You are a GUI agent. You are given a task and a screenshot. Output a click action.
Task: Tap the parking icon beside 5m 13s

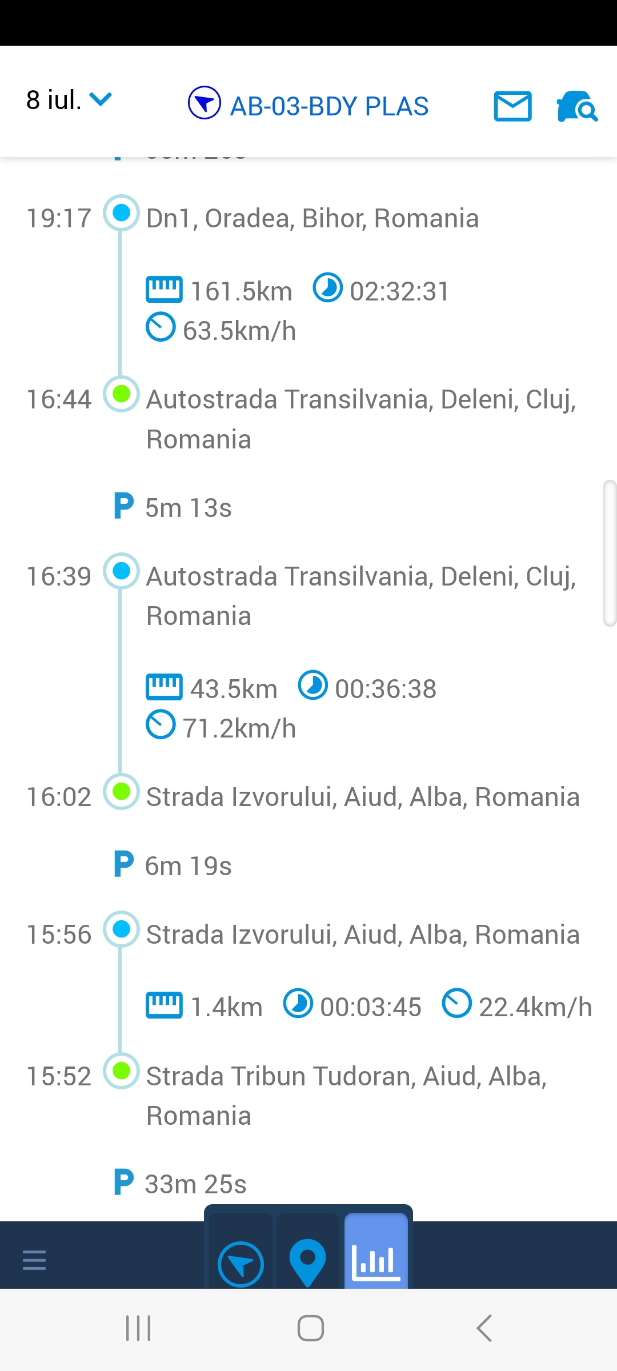click(123, 506)
